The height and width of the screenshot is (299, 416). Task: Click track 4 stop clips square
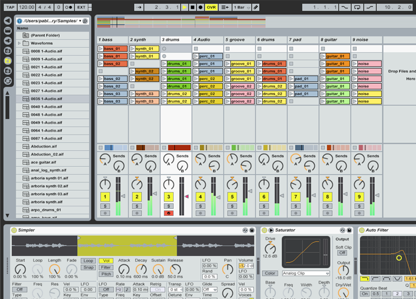196,147
